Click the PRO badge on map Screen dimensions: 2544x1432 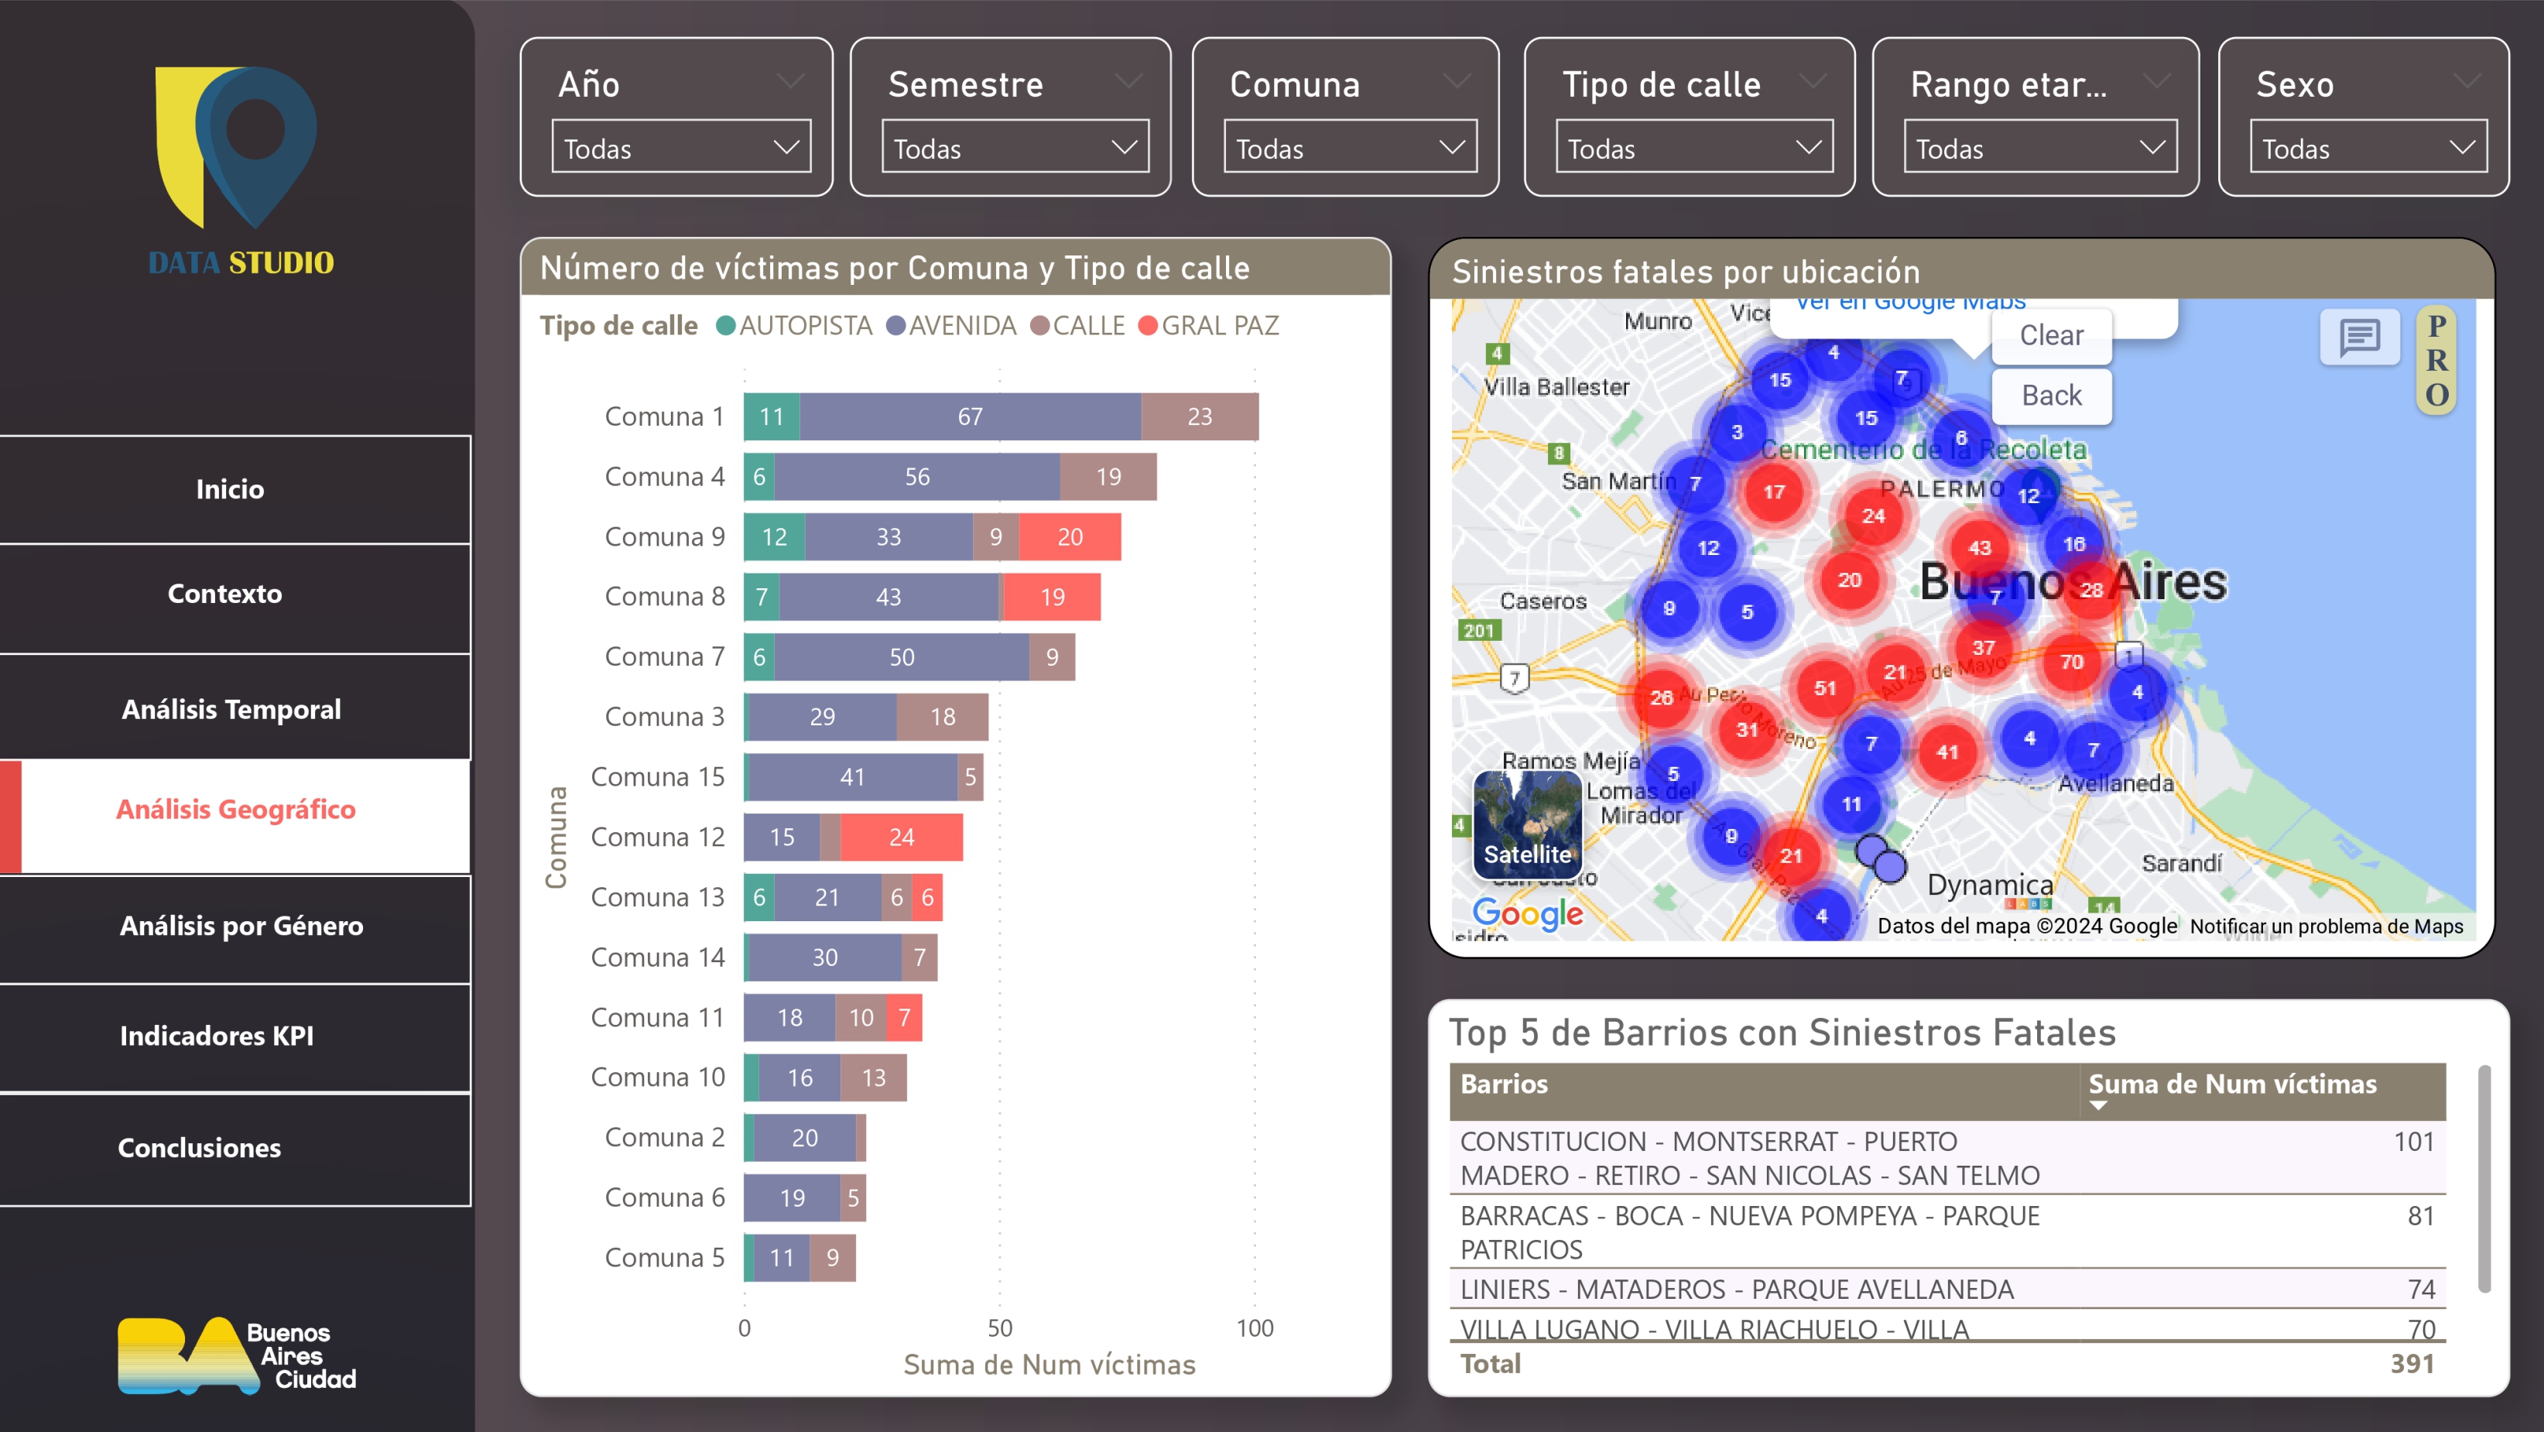[2436, 361]
